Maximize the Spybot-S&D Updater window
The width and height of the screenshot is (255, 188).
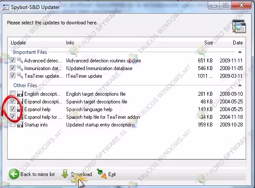[226, 6]
